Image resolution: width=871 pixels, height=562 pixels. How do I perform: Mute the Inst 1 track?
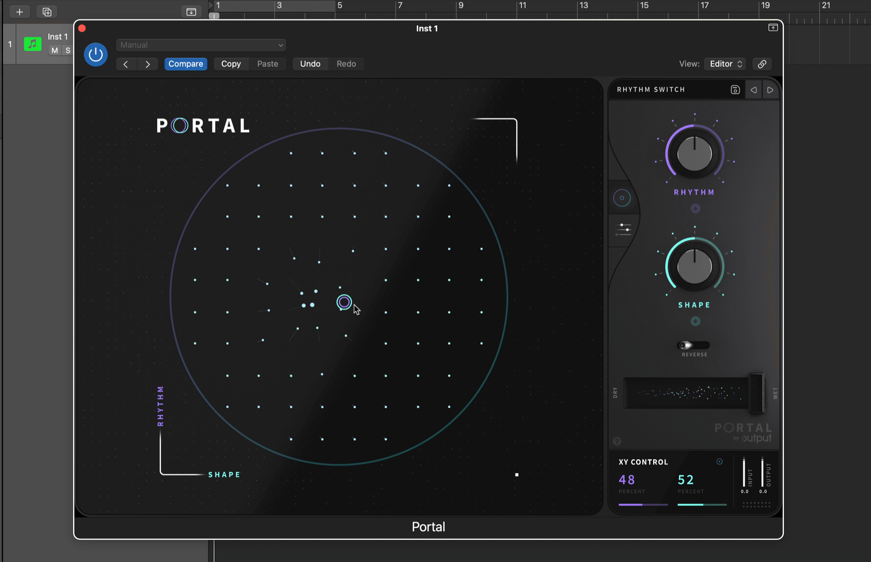54,50
